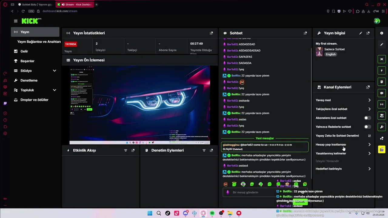Toggle the channel actions widget icon
The height and width of the screenshot is (218, 388).
pos(382,116)
